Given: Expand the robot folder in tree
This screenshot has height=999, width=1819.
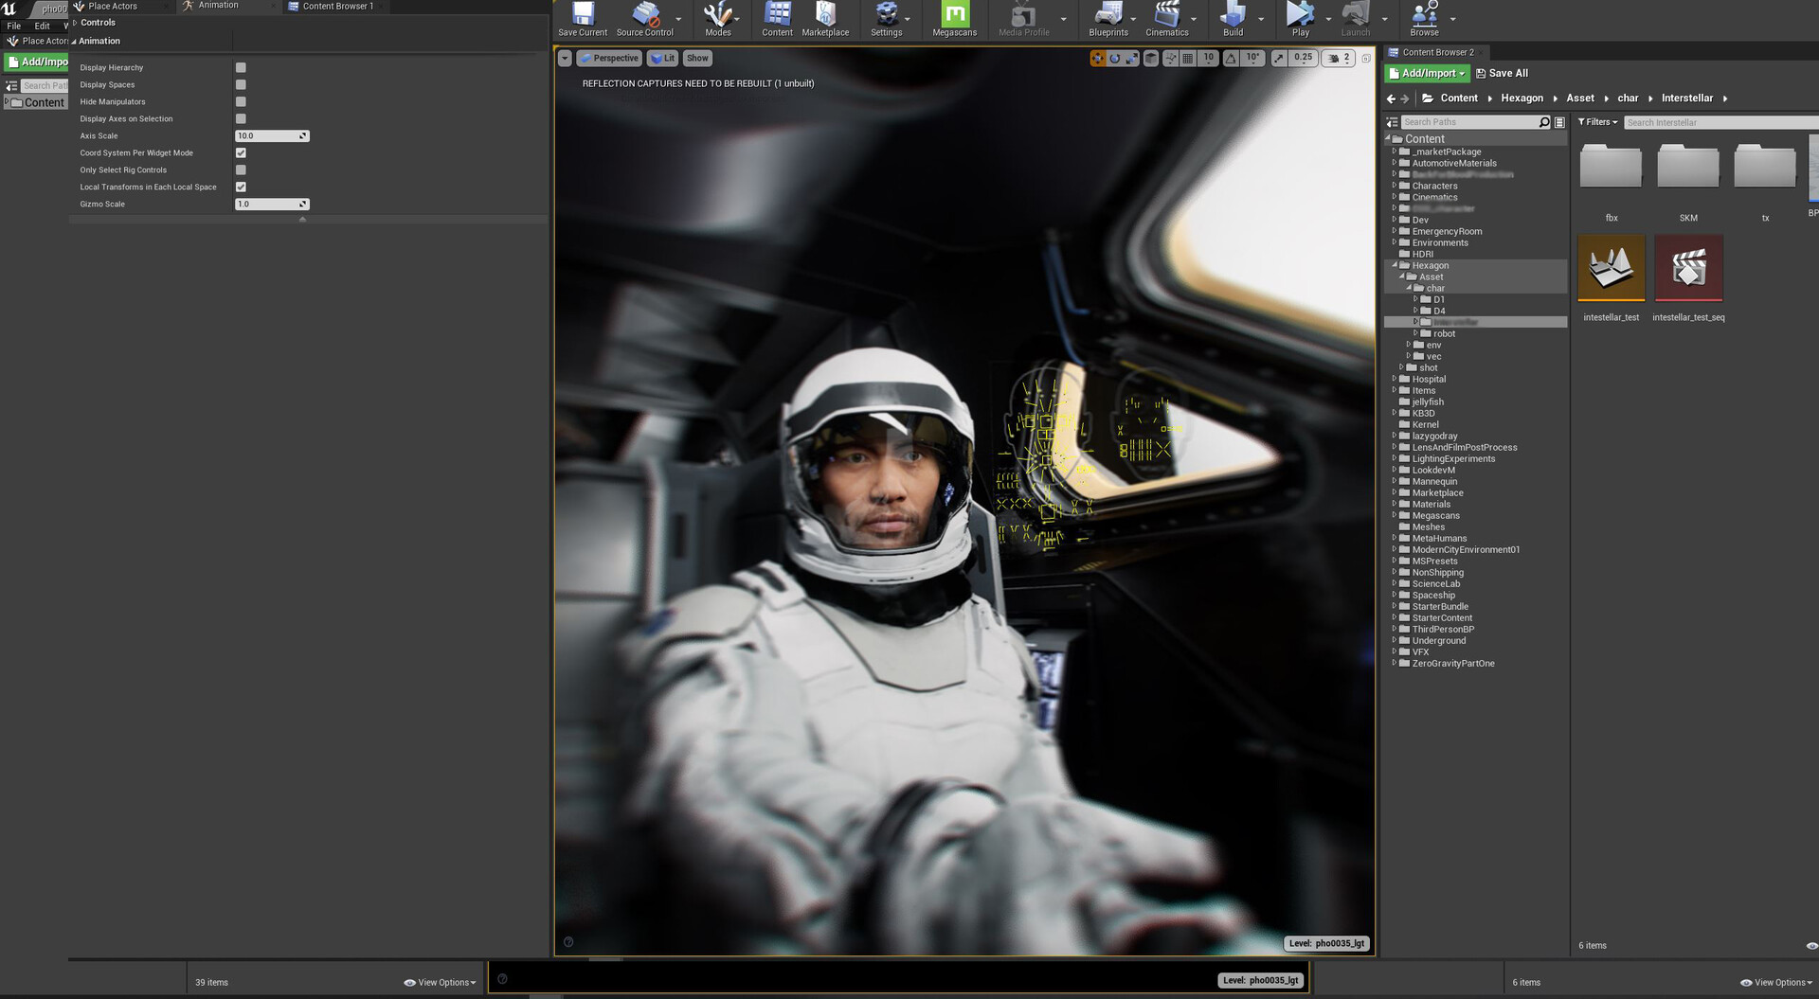Looking at the screenshot, I should pyautogui.click(x=1415, y=333).
